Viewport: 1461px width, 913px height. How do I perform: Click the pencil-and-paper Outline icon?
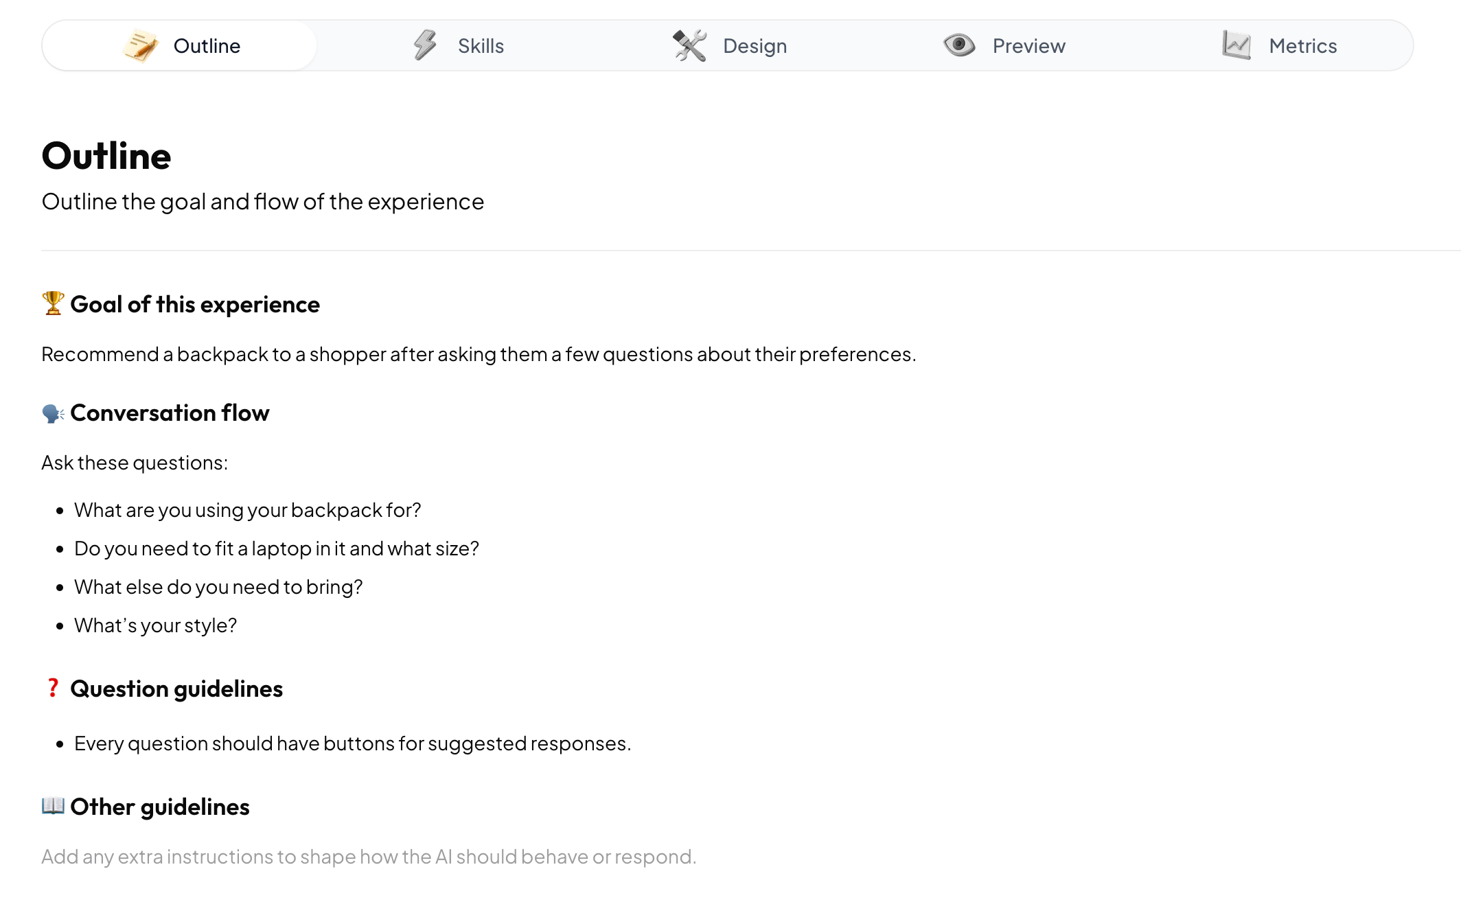click(x=141, y=46)
